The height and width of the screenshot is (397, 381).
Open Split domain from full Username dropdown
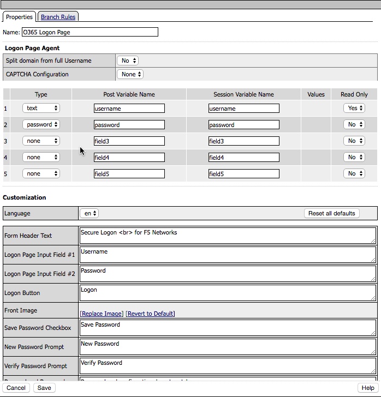click(128, 61)
